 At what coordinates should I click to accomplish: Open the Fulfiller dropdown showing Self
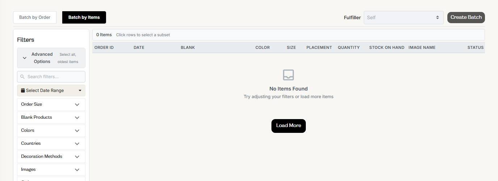[404, 17]
